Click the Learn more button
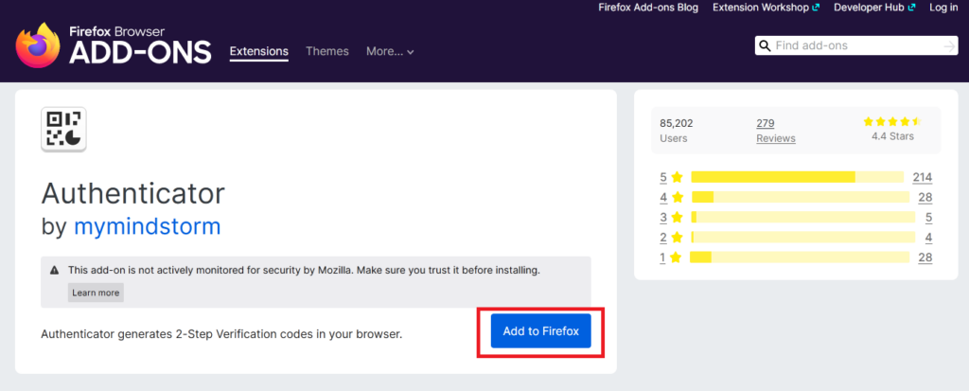Image resolution: width=969 pixels, height=391 pixels. click(x=96, y=293)
